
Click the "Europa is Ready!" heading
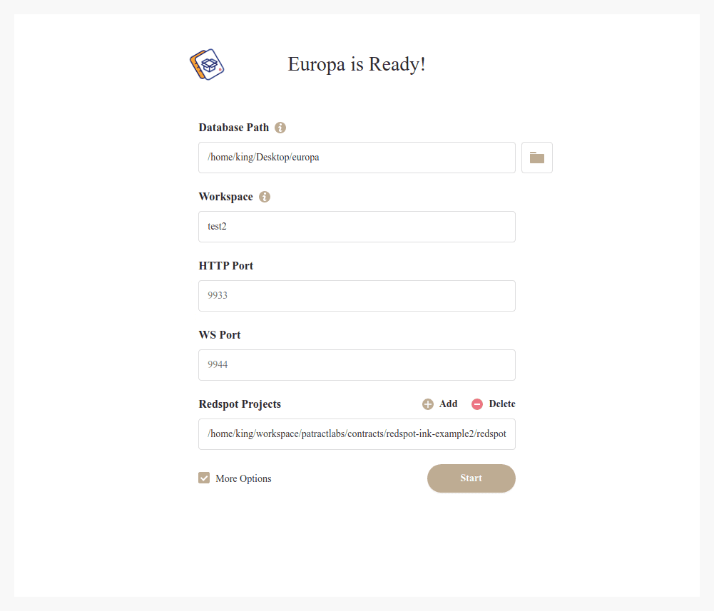click(x=357, y=64)
